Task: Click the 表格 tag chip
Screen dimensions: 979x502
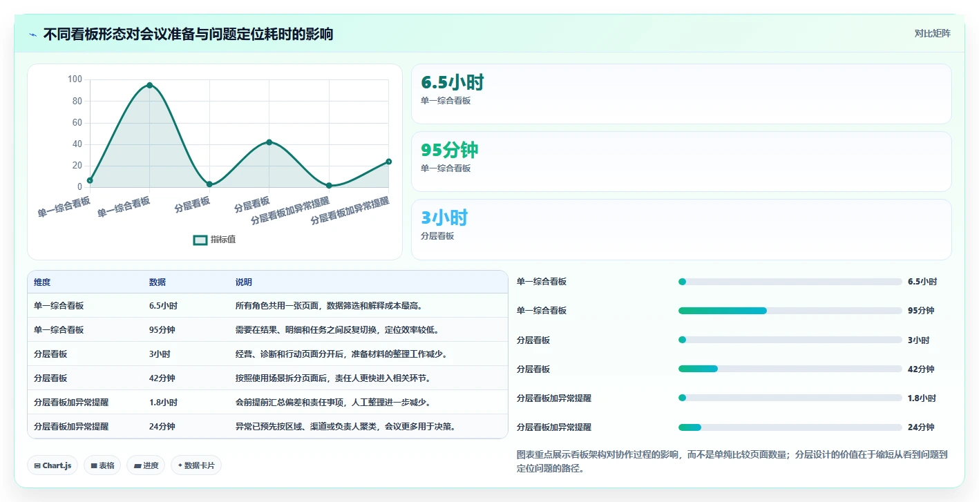Action: point(102,465)
